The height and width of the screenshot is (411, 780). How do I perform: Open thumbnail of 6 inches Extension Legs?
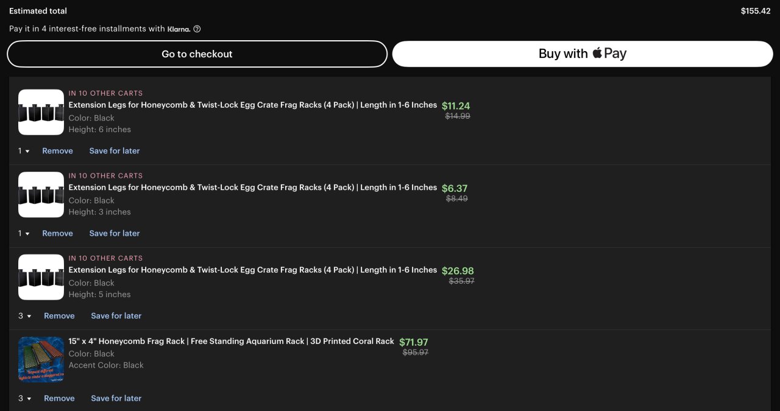click(41, 112)
